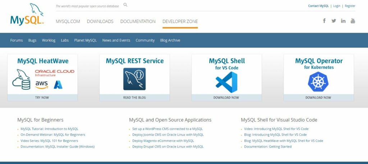Visit the MySQL Facebook page icon
This screenshot has width=368, height=164.
coord(324,21)
